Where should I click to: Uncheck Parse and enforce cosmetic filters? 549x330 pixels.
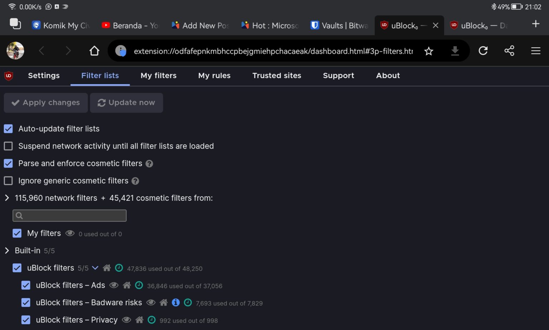(8, 163)
